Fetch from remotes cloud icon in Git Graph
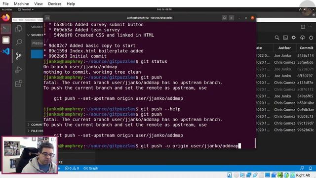 pos(303,38)
